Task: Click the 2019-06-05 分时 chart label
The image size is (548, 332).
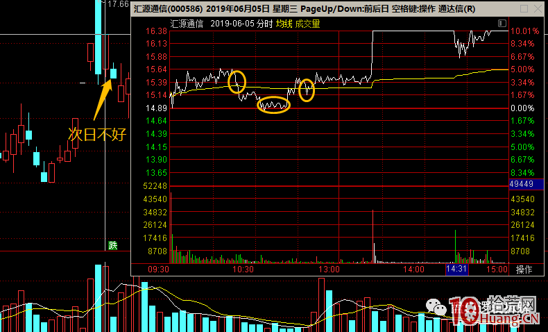Action: 241,24
